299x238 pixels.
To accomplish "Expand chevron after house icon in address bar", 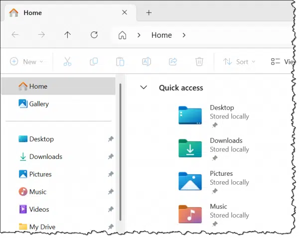I will (x=139, y=35).
